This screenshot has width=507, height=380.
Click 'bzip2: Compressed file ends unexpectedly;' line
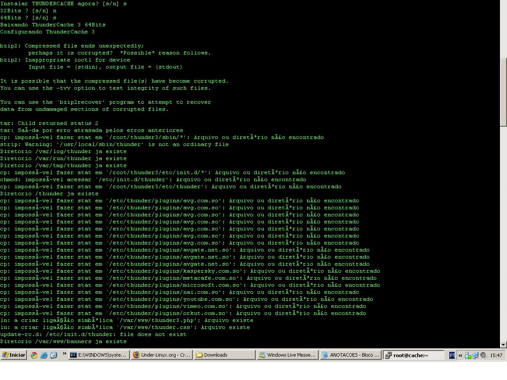72,46
